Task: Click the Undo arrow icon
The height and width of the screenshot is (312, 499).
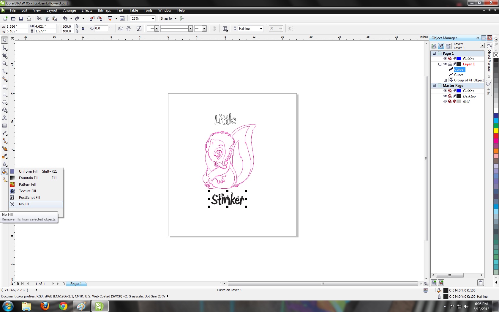Action: [65, 18]
